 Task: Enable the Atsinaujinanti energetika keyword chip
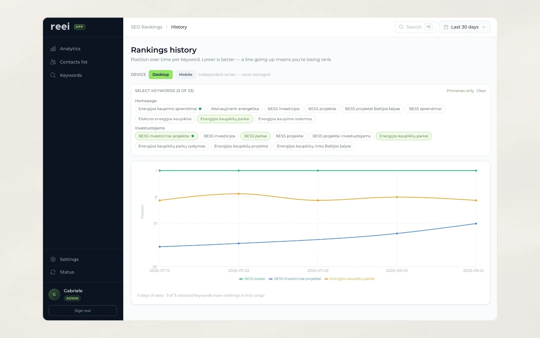coord(235,109)
